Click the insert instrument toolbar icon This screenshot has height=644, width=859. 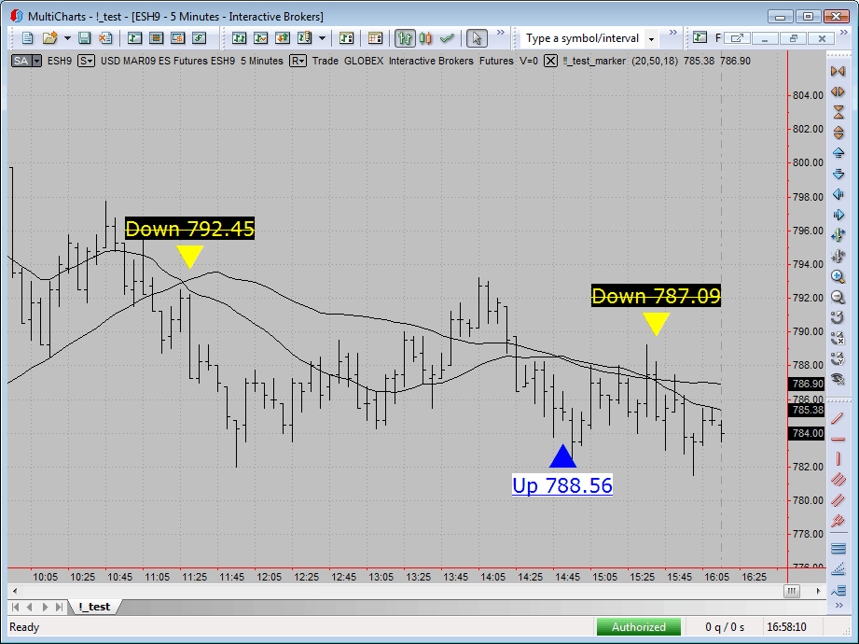(x=240, y=38)
